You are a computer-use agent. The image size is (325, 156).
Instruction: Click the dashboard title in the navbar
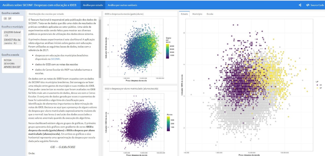pyautogui.click(x=39, y=5)
